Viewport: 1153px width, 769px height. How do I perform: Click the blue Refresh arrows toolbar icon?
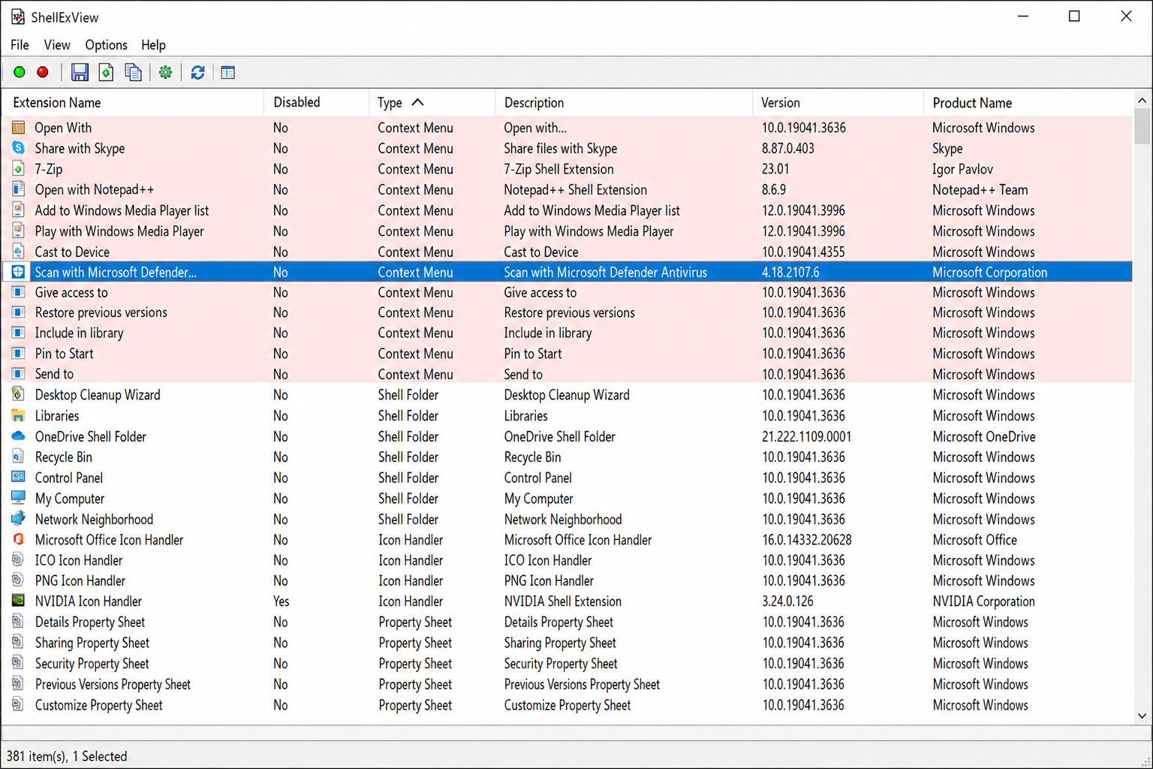(197, 72)
